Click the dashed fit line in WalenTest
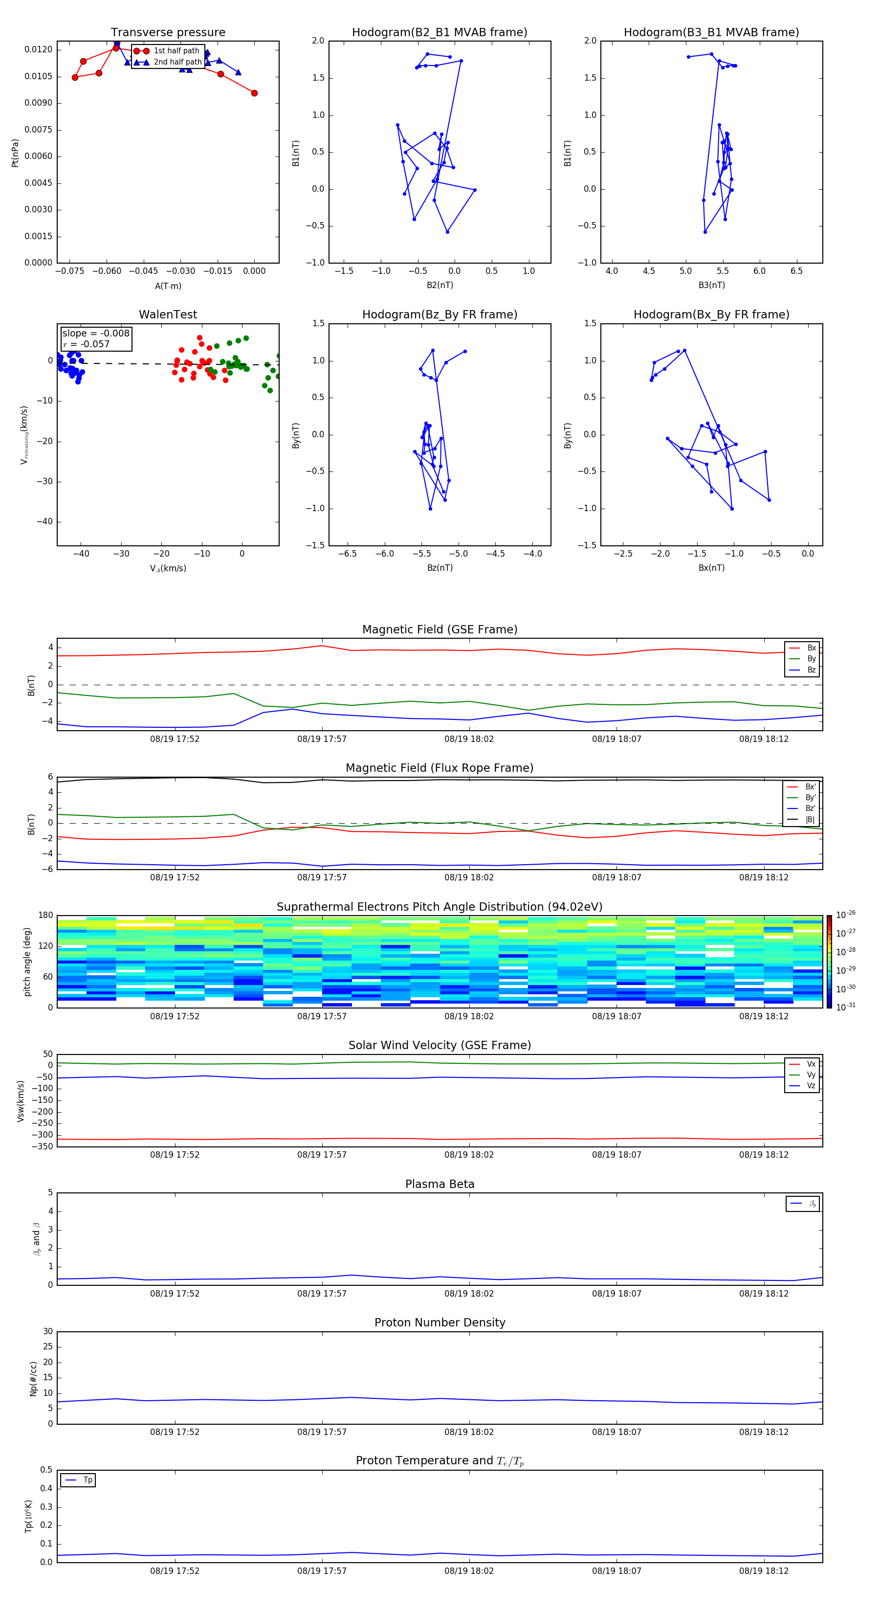The image size is (880, 1614). (x=168, y=364)
